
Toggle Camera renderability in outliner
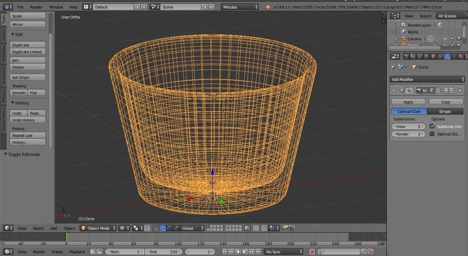pyautogui.click(x=459, y=38)
